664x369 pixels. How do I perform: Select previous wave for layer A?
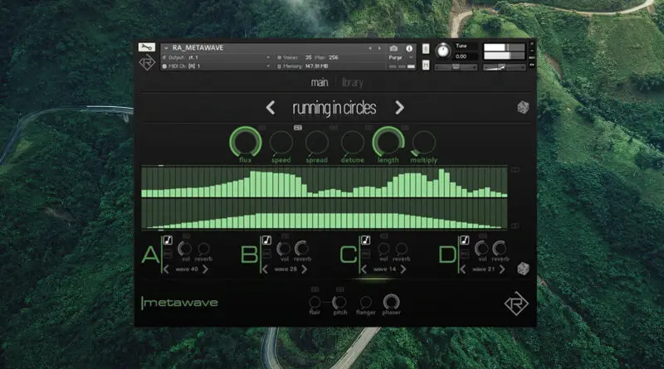point(166,269)
